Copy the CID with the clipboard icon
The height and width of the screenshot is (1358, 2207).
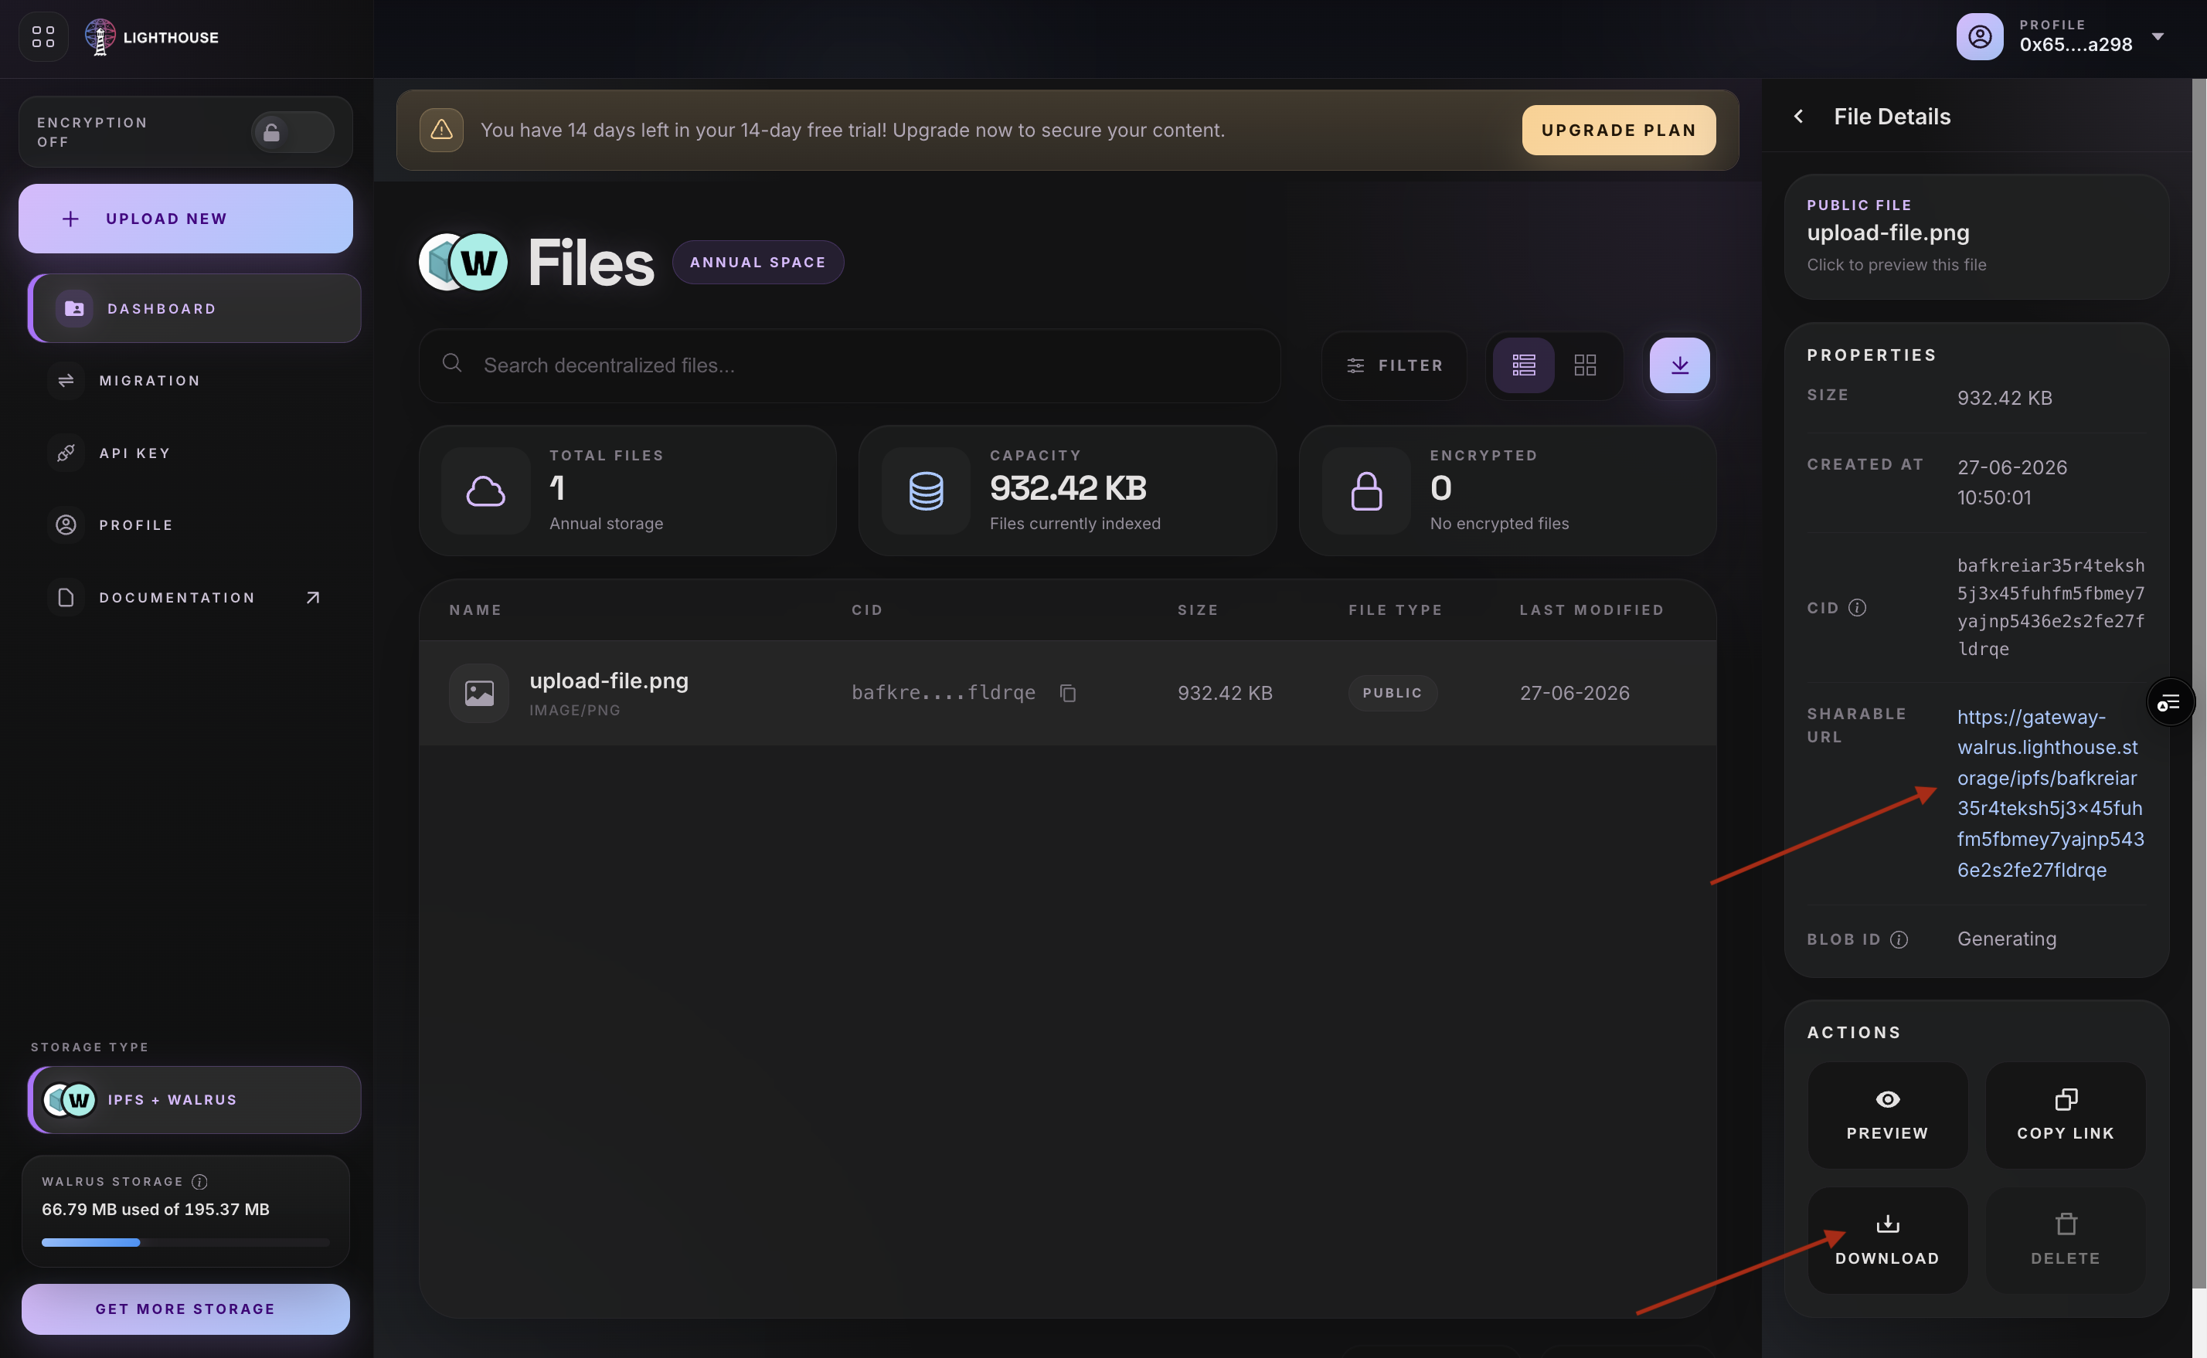coord(1067,694)
